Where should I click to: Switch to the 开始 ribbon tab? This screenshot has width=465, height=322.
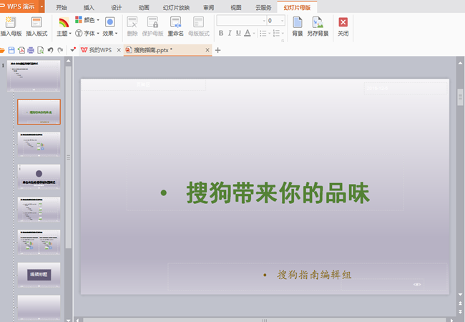[x=62, y=7]
